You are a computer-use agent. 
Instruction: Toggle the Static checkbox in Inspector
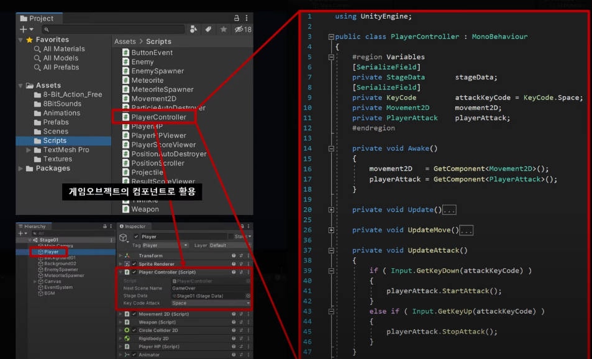(x=230, y=237)
